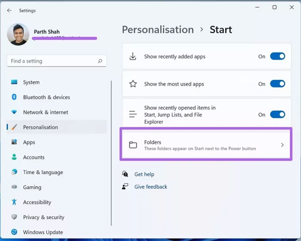Open the Time & language settings

pyautogui.click(x=43, y=172)
